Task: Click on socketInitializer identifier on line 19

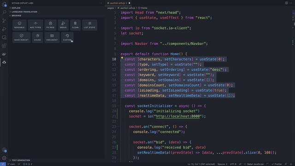Action: (155, 106)
